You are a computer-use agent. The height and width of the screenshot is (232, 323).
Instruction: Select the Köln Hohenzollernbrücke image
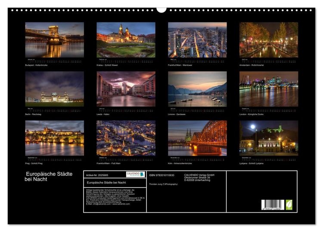point(197,138)
